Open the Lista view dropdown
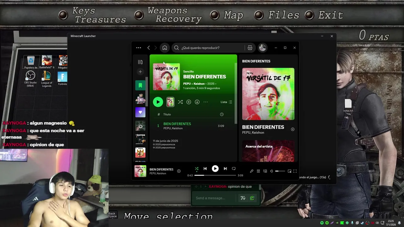This screenshot has width=404, height=227. 226,102
